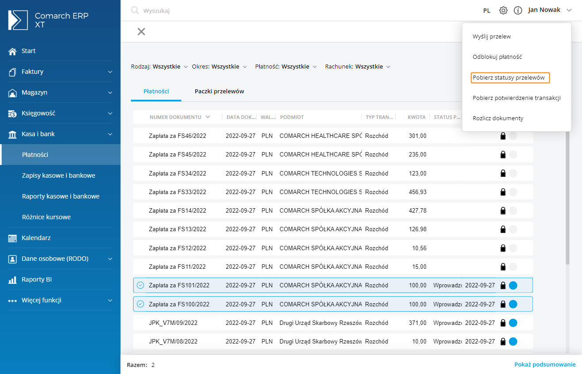Click the Comarch ERP XT logo

[x=18, y=20]
